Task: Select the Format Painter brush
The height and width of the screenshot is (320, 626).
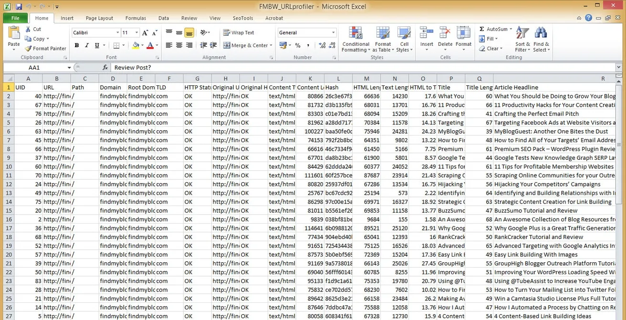Action: tap(28, 48)
